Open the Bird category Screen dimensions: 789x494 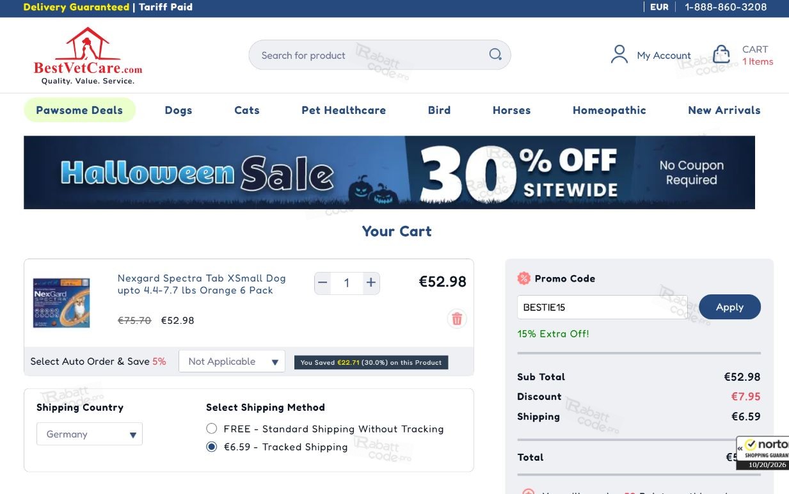tap(439, 110)
